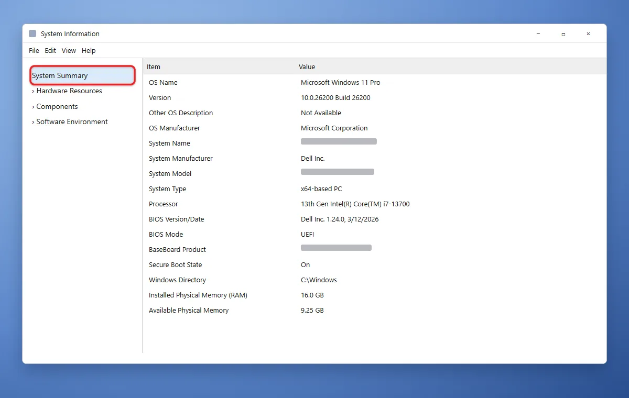Viewport: 629px width, 398px height.
Task: Click the 9.25 GB value
Action: (x=312, y=311)
